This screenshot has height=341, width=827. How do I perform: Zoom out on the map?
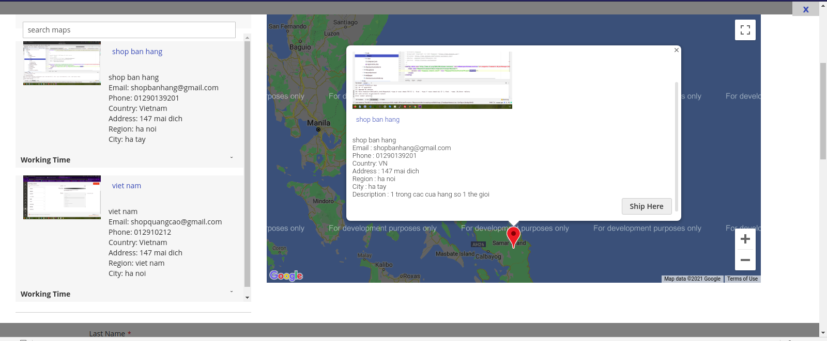745,260
